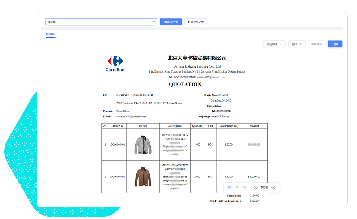Select the align center icon
The image size is (357, 219).
click(237, 188)
